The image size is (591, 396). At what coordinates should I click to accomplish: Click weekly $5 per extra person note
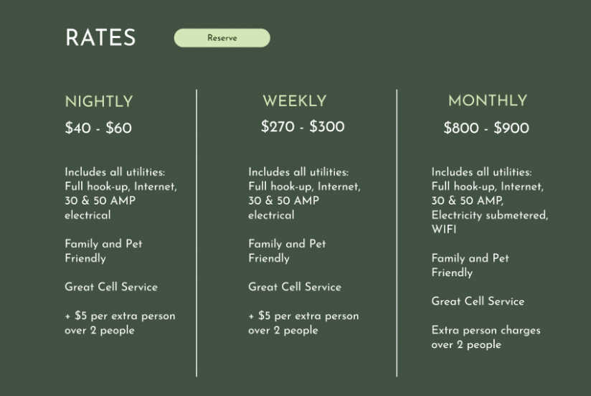click(x=303, y=323)
